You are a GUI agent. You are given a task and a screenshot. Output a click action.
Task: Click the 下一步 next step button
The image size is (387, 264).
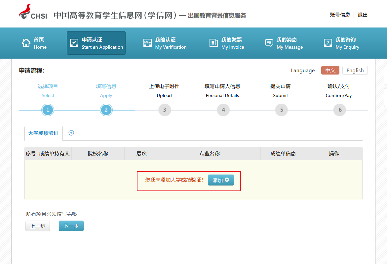tap(71, 226)
